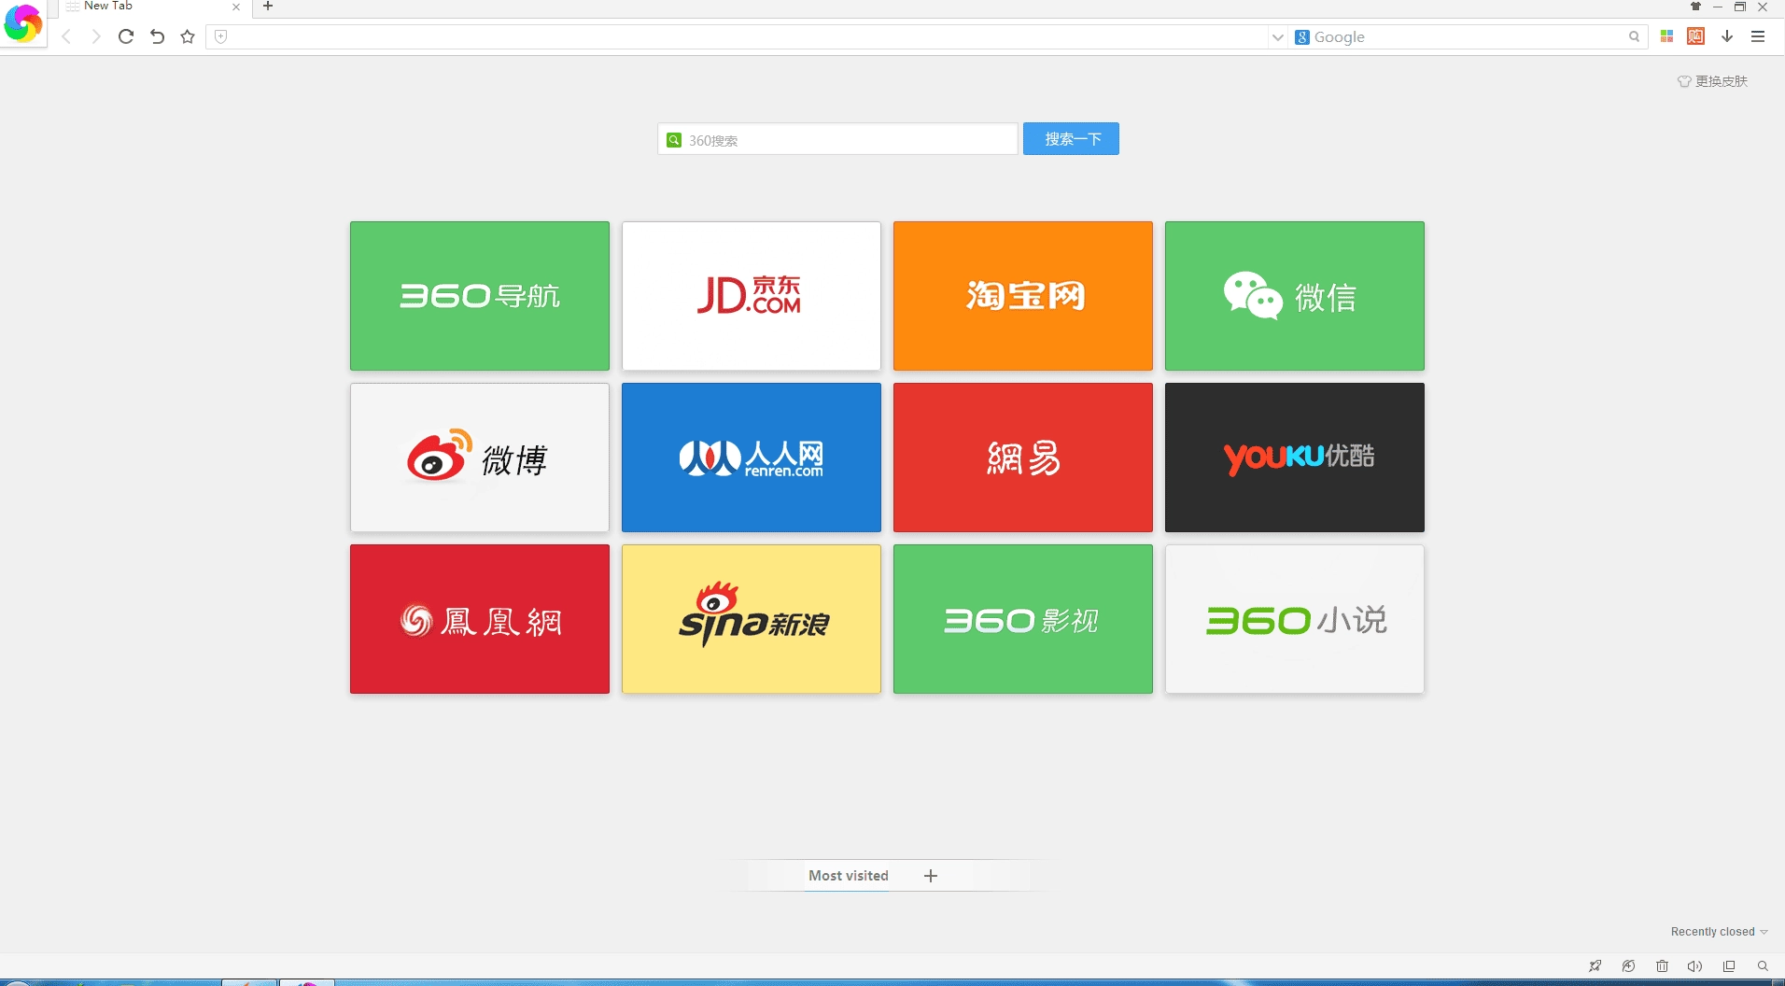Open the 鳳凰網 tile
This screenshot has width=1785, height=986.
tap(480, 619)
